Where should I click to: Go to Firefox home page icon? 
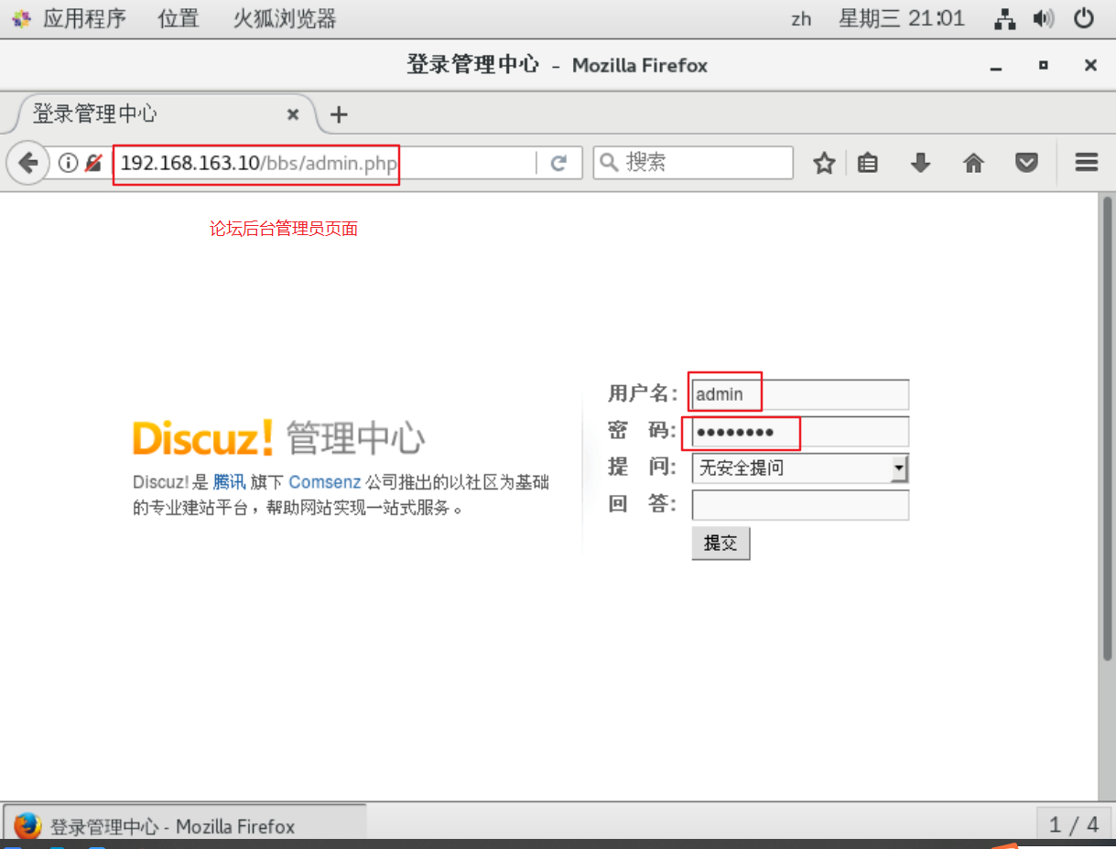point(973,163)
